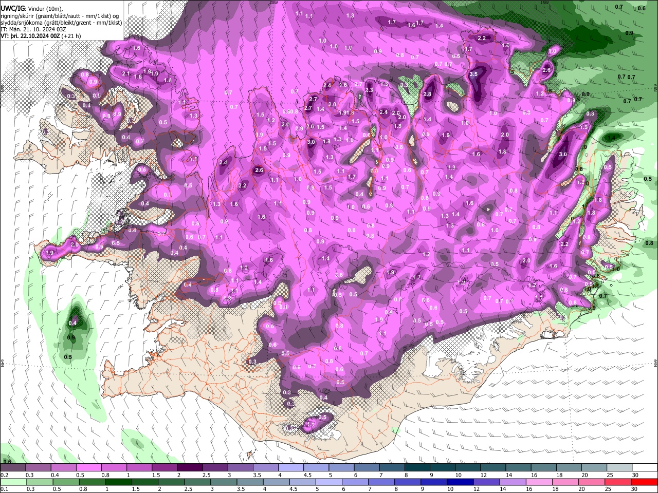Select violet lower swatch between 12 and 14
The height and width of the screenshot is (493, 658).
[487, 482]
